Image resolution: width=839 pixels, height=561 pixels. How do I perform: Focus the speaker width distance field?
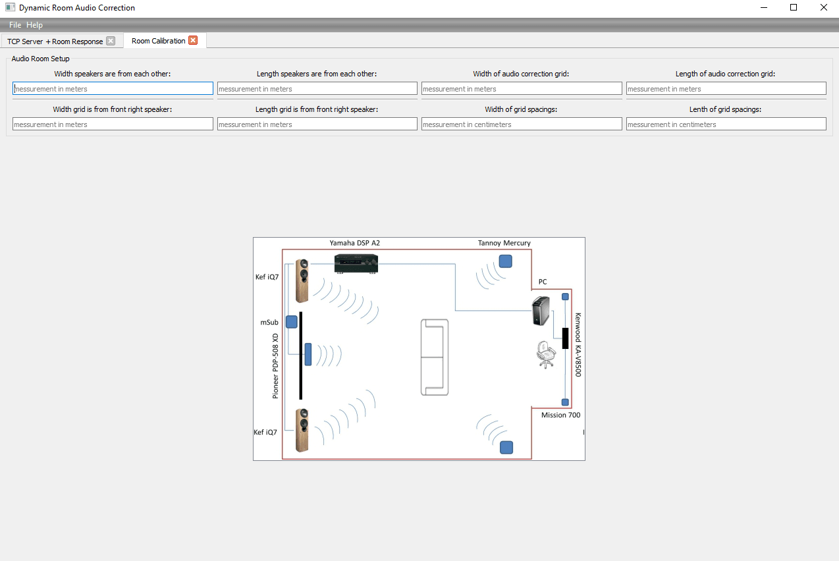point(113,88)
